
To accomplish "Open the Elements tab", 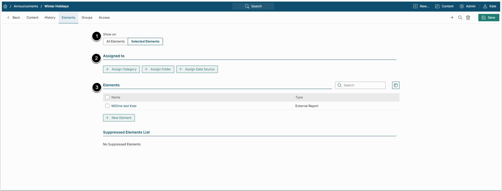I will (x=68, y=18).
